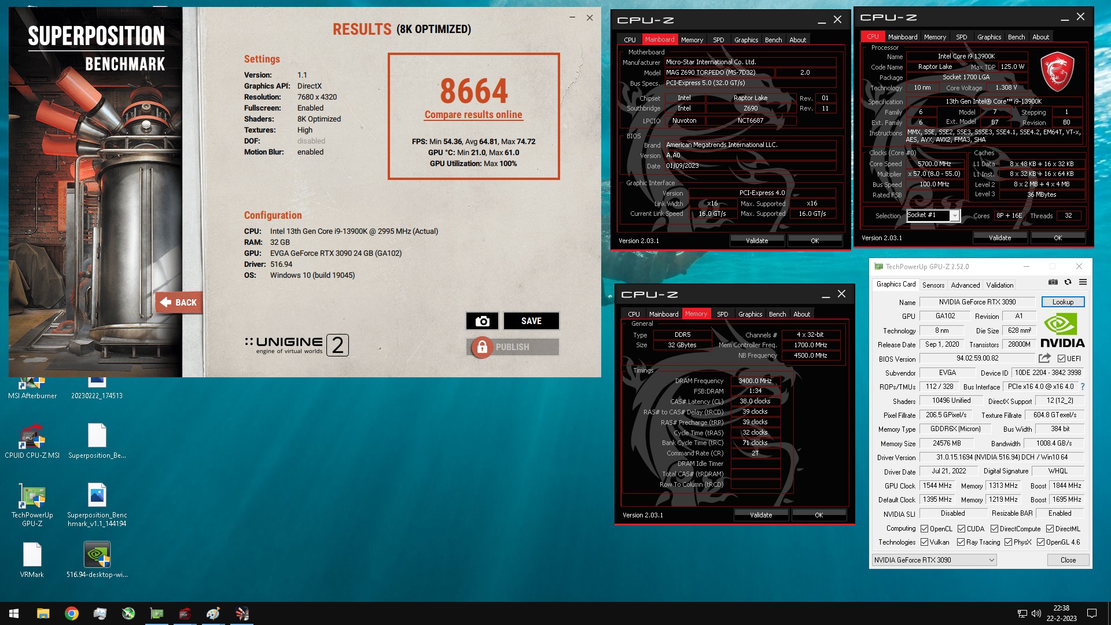Click Validate in the Memory CPU-Z window
Image resolution: width=1111 pixels, height=625 pixels.
pos(761,515)
